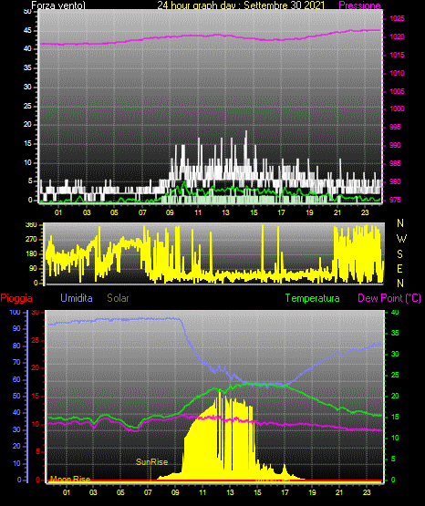Screen dimensions: 425x506
Task: Click the Temperatura legend label
Action: [312, 298]
